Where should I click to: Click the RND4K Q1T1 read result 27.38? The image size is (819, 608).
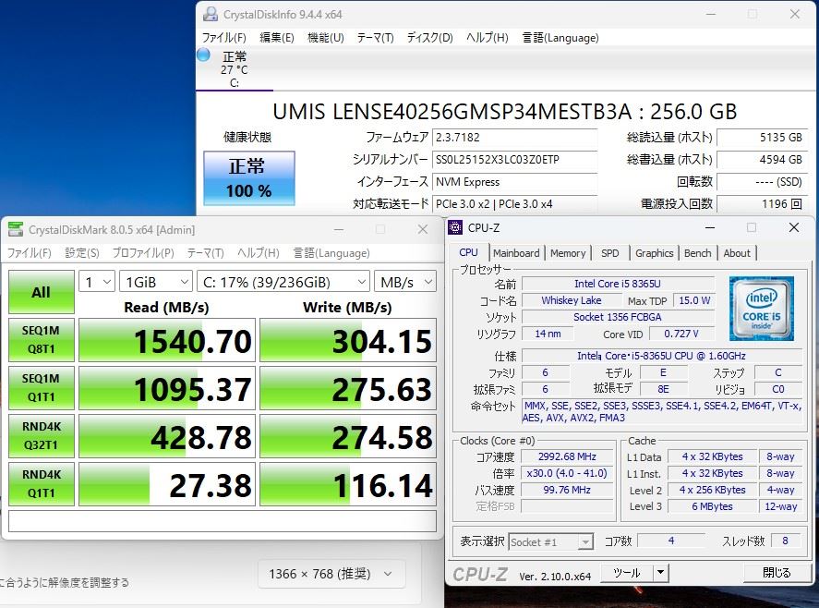point(167,484)
